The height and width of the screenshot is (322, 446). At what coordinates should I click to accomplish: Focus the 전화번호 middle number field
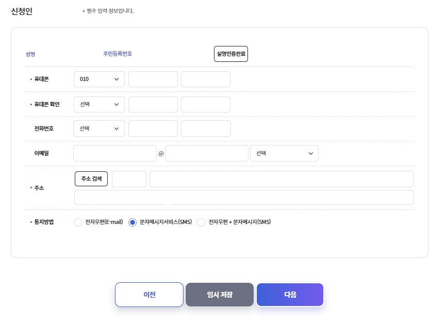(153, 128)
